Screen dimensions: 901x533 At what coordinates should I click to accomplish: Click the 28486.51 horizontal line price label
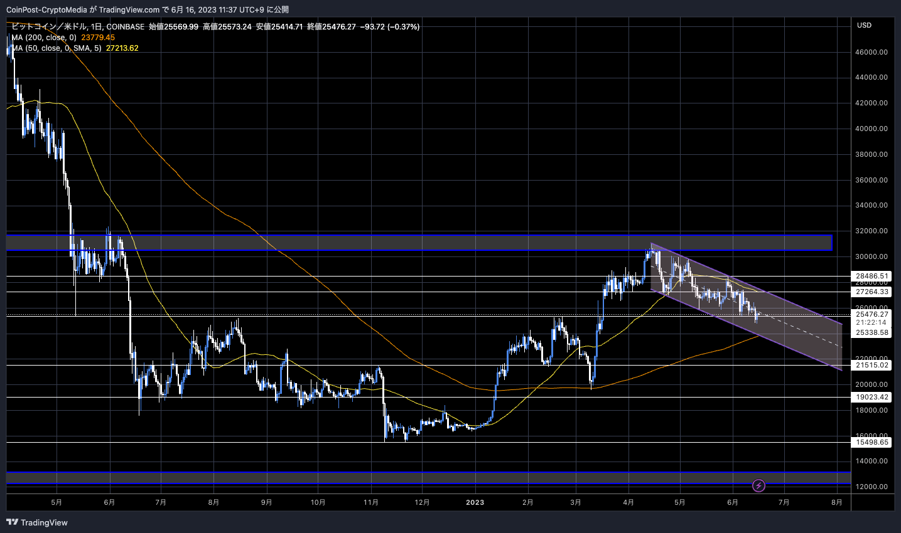(872, 276)
